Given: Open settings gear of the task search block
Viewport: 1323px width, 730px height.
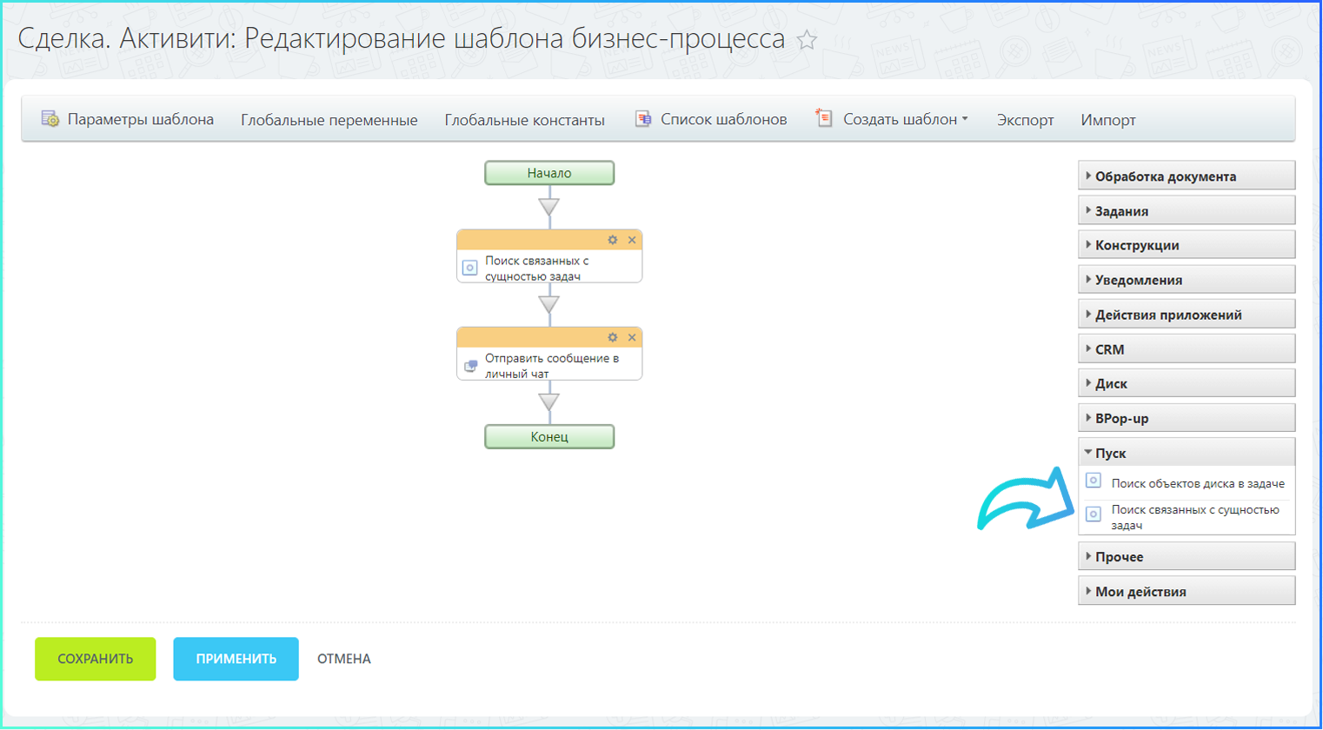Looking at the screenshot, I should coord(613,240).
